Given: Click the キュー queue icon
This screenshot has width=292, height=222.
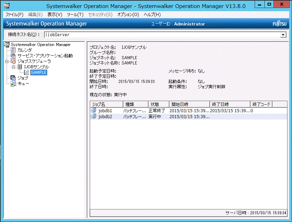Looking at the screenshot, I should pos(13,84).
